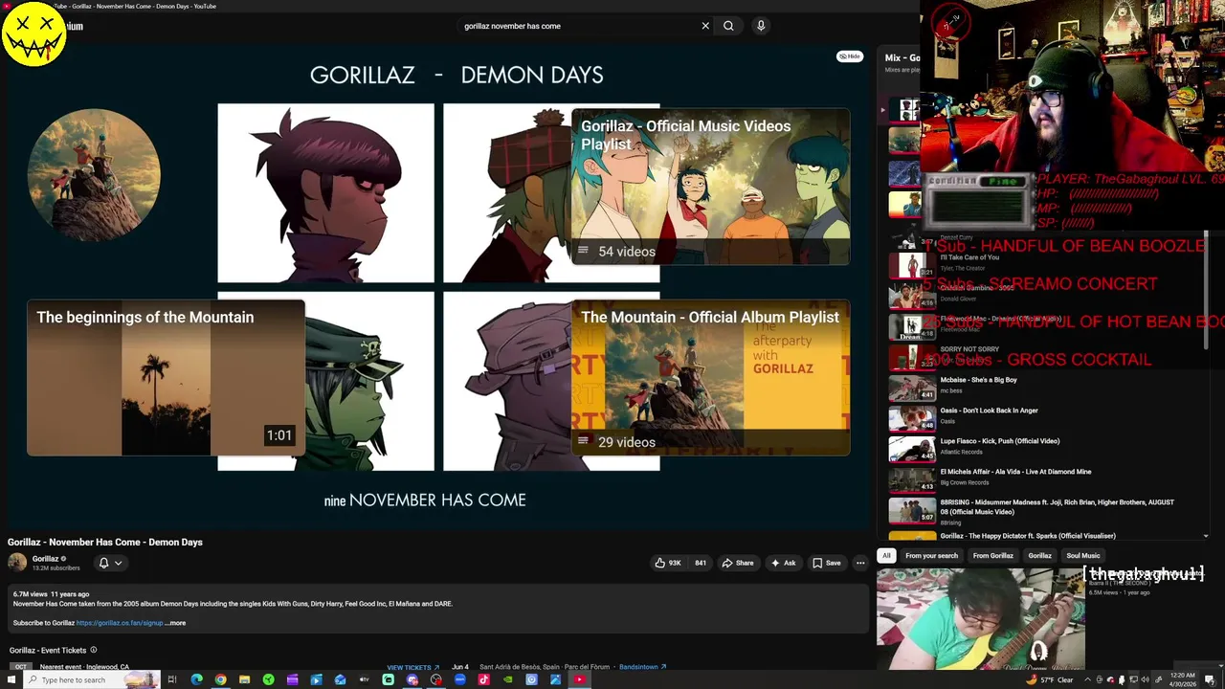Open Task View in the taskbar

172,679
